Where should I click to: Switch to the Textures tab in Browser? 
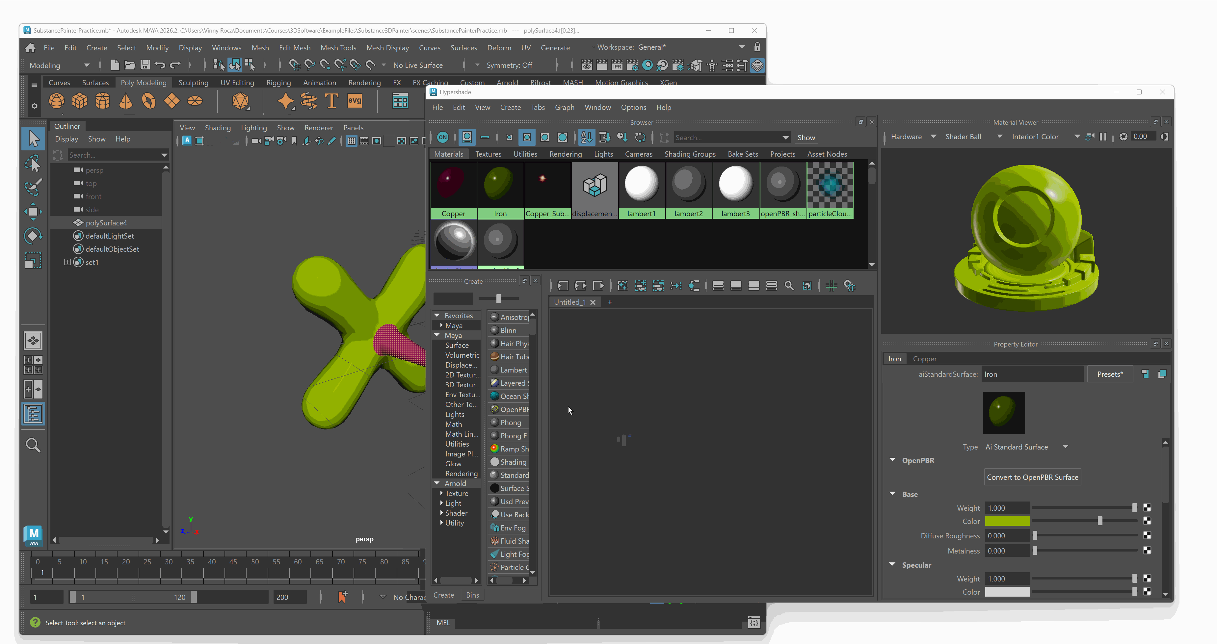point(488,154)
